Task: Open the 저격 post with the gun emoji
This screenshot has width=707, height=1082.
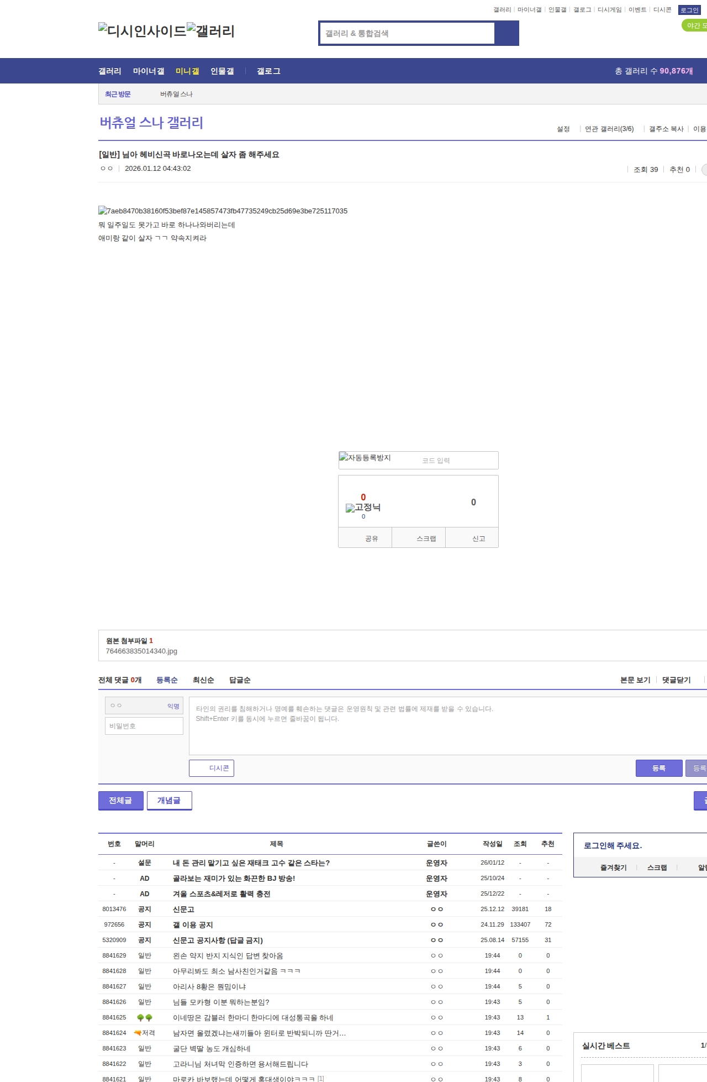Action: 259,1033
